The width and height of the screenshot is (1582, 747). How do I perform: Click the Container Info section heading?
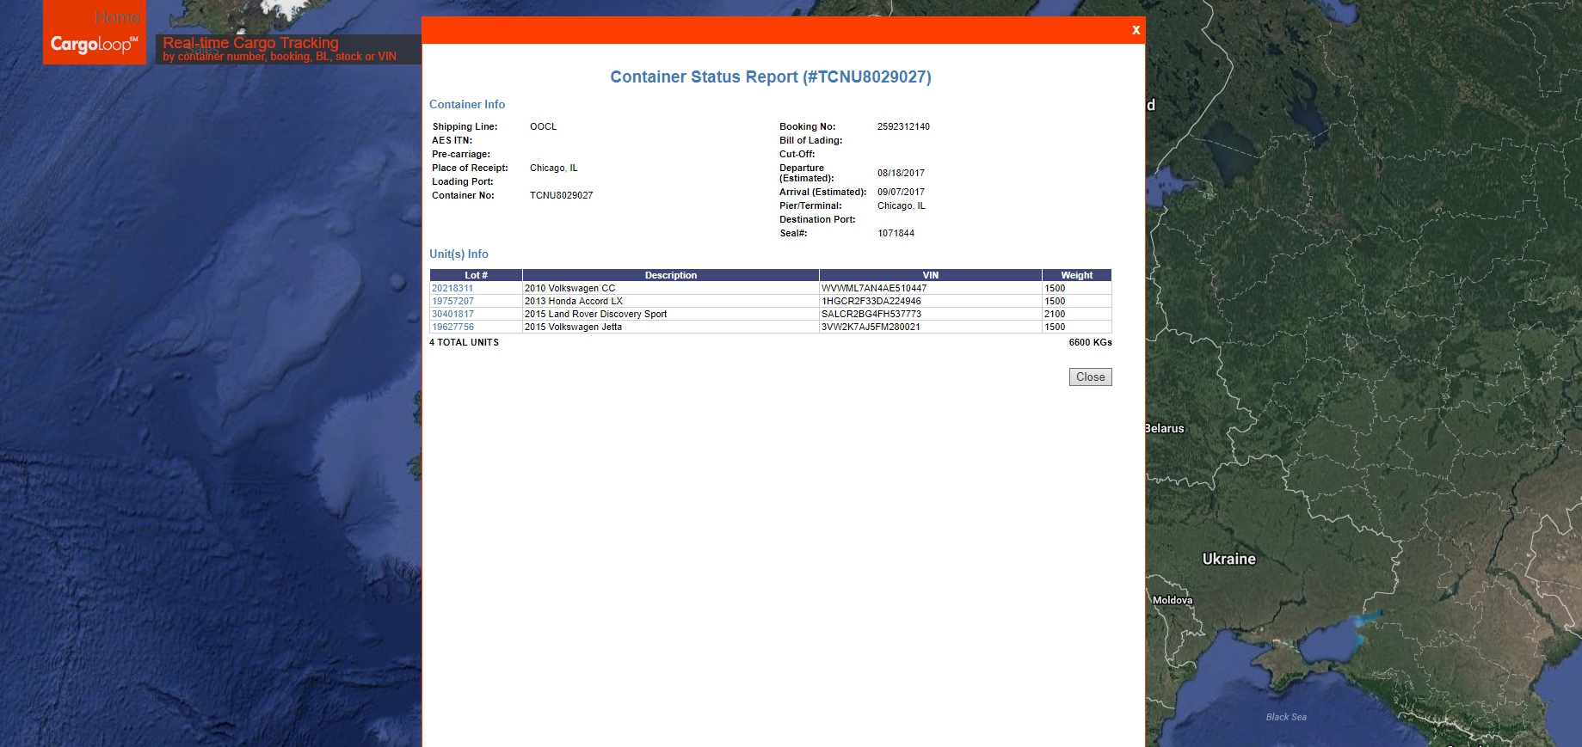click(x=467, y=104)
